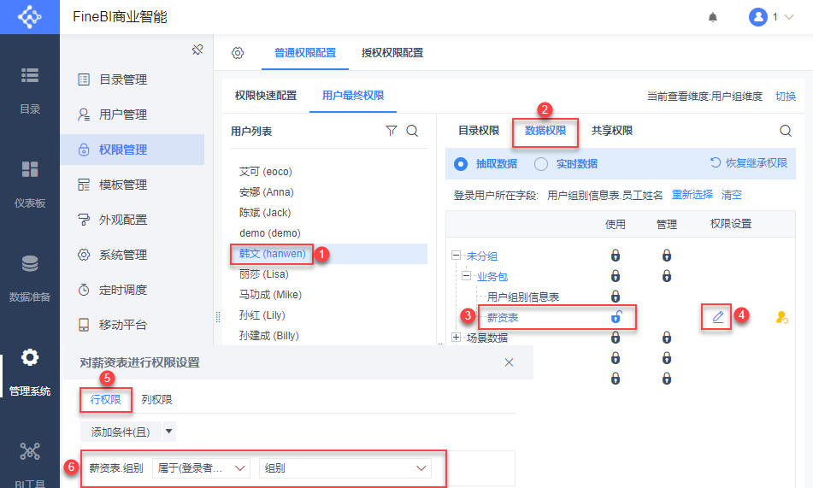Click the settings gear beside 普通权限配置
The image size is (813, 488).
pos(238,53)
